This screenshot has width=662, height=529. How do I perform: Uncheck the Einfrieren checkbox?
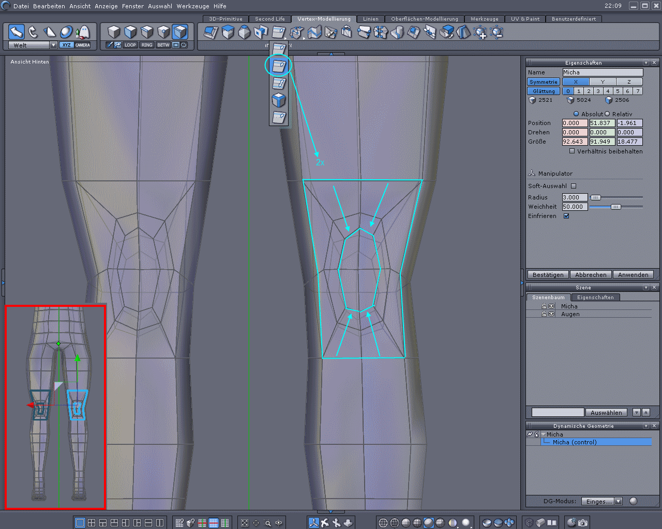566,216
